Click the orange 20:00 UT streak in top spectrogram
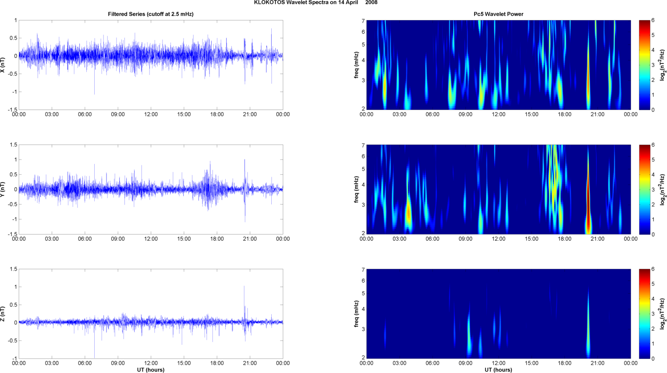Screen dimensions: 667x373 [588, 75]
